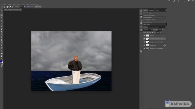Open the Brush panel icon
Image resolution: width=195 pixels, height=109 pixels.
pos(141,17)
